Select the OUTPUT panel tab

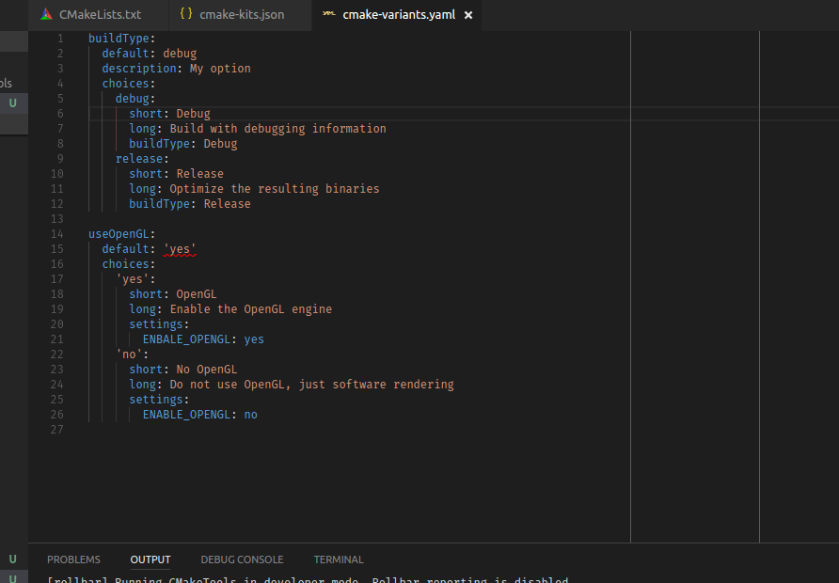(x=150, y=559)
